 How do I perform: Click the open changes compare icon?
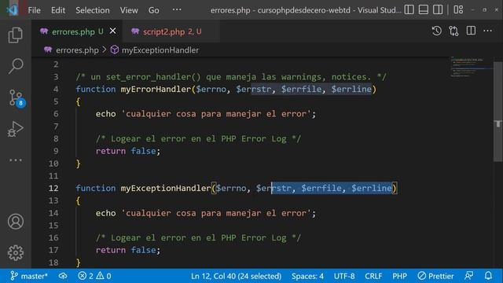pos(453,31)
